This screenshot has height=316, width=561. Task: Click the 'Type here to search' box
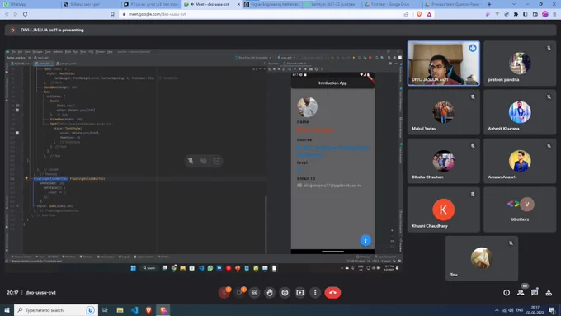click(x=55, y=310)
